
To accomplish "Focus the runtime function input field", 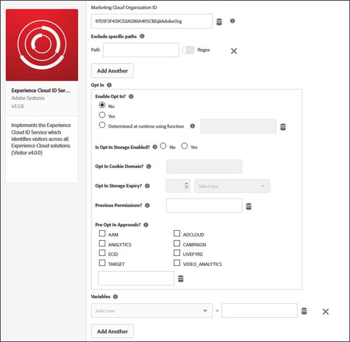I will pyautogui.click(x=239, y=126).
